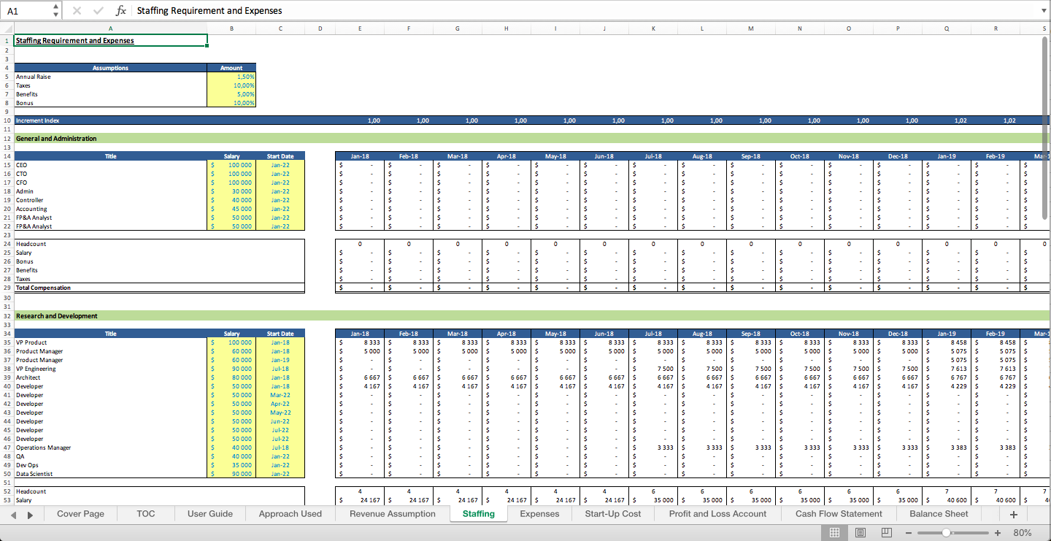Open the Approach Used sheet tab
The image size is (1051, 541).
click(x=290, y=514)
